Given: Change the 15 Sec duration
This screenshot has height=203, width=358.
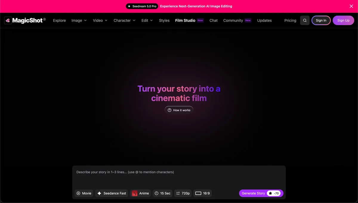Looking at the screenshot, I should pos(163,193).
